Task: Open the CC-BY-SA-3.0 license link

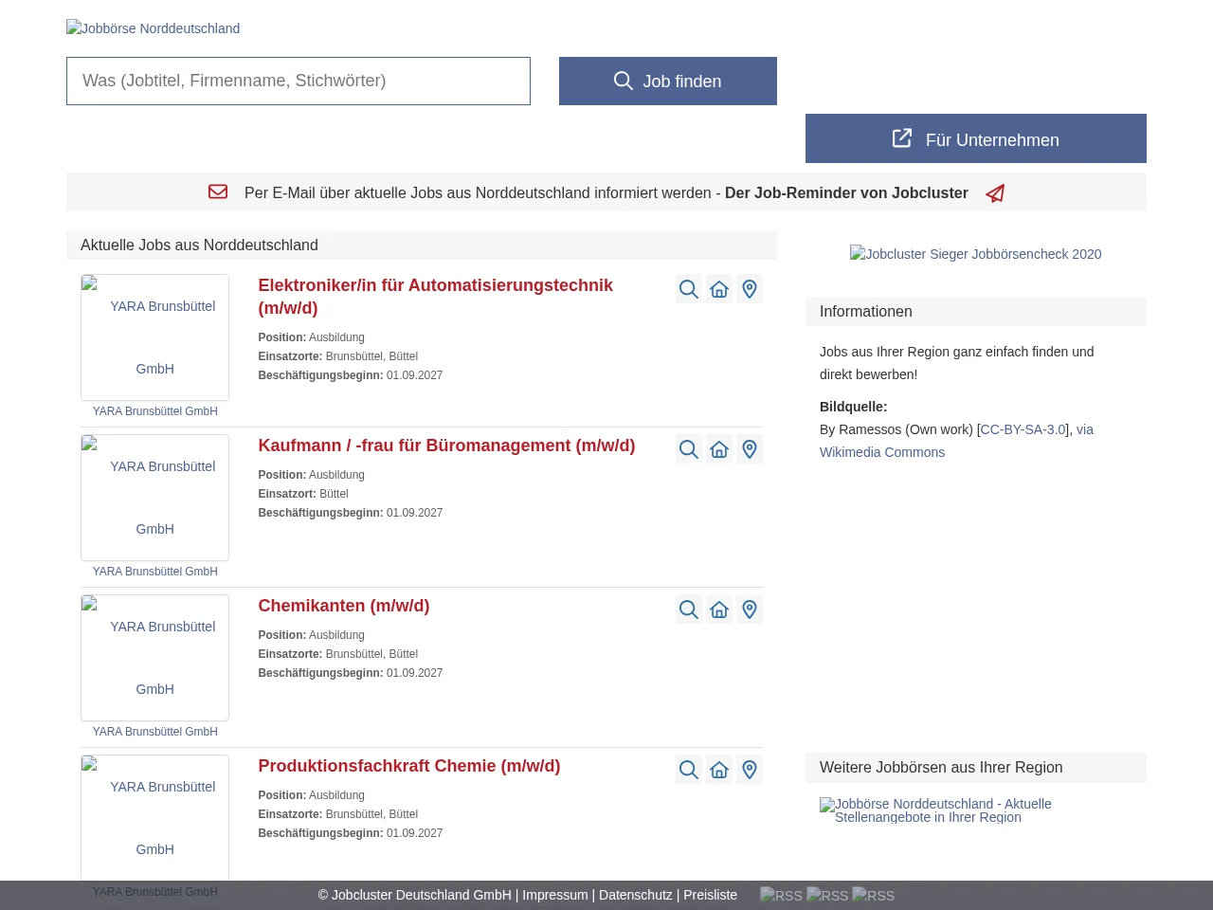Action: point(1023,429)
